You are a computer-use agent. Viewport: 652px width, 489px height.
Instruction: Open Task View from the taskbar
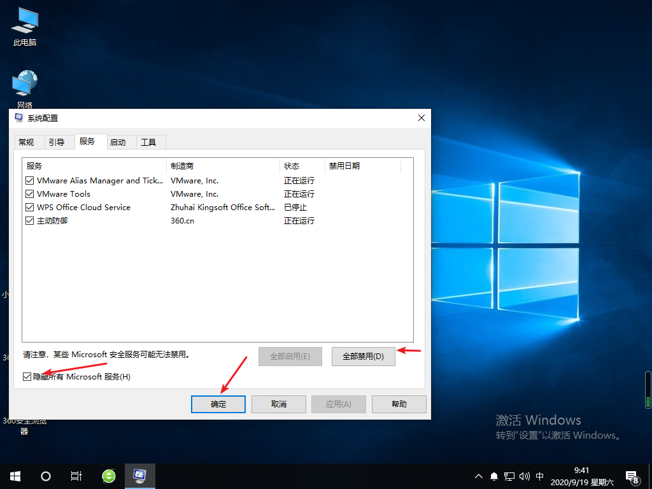coord(76,476)
